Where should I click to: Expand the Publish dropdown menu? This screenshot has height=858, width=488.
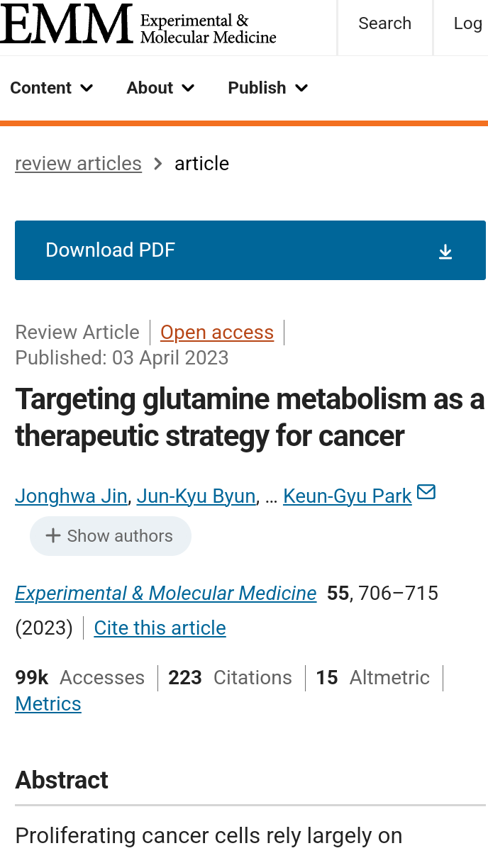[267, 88]
